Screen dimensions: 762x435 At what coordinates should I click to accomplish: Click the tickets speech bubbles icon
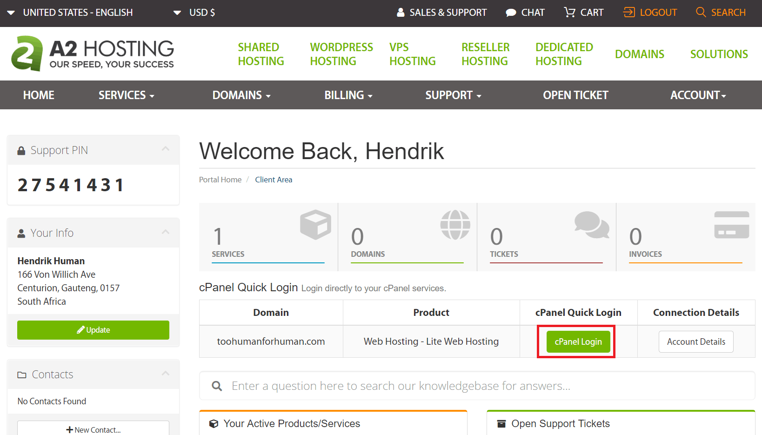(x=591, y=224)
